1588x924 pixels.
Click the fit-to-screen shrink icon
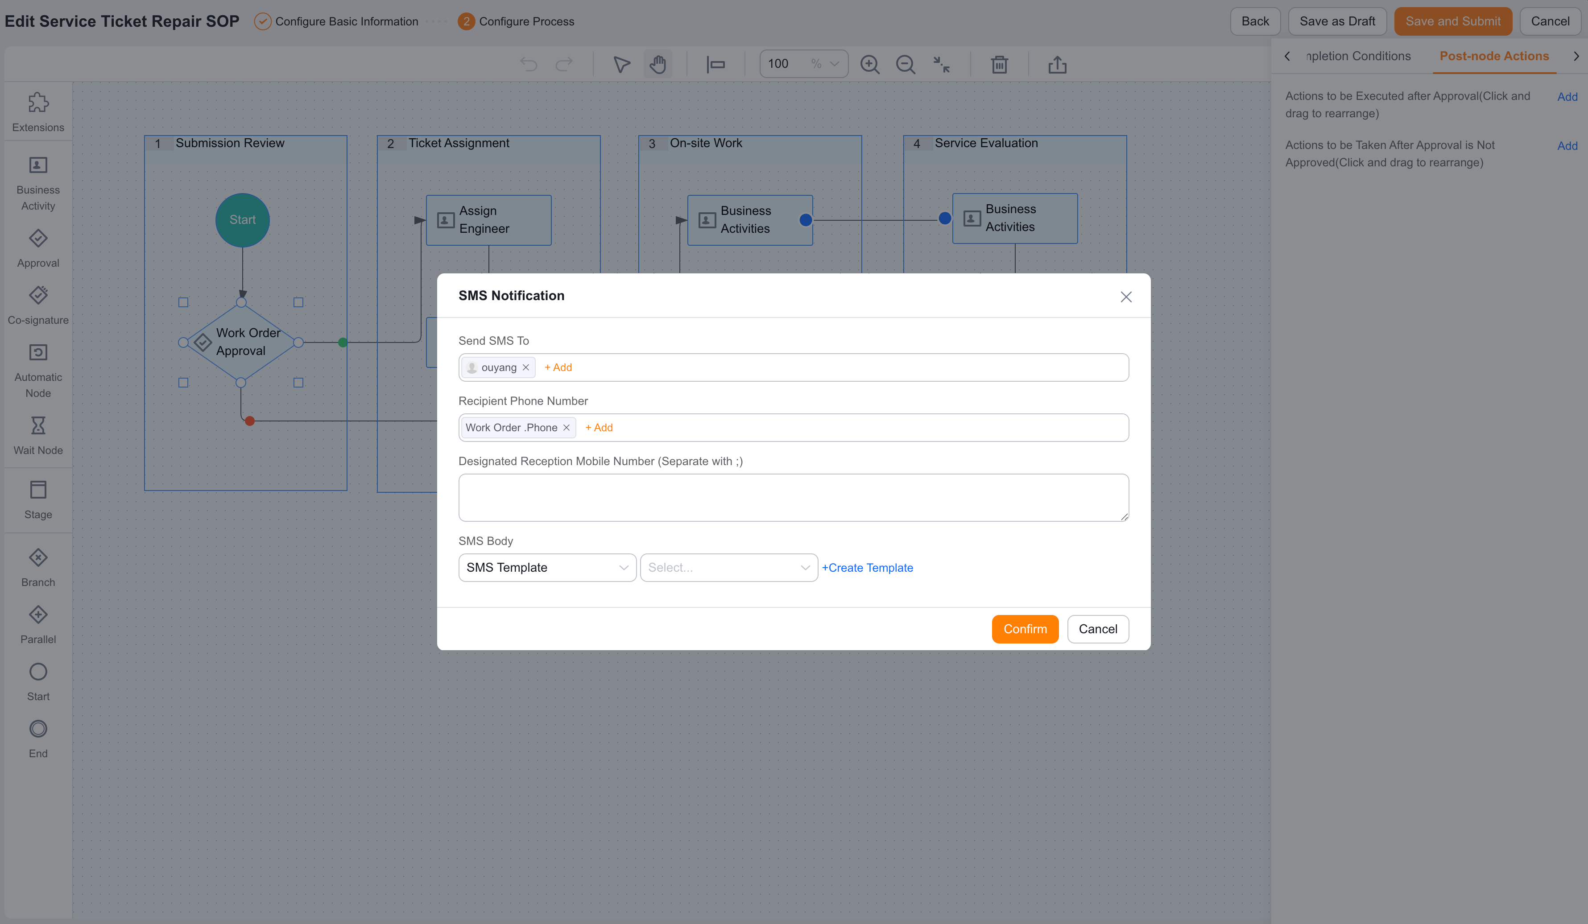[x=942, y=64]
